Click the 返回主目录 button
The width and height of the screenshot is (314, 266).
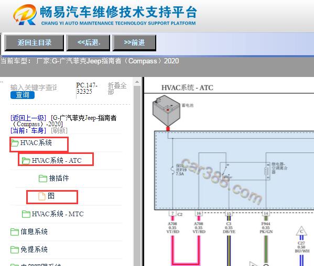pos(34,42)
